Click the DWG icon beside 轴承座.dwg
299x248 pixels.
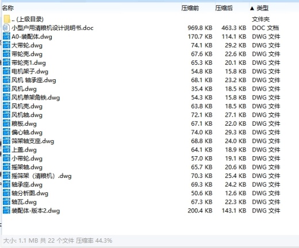point(6,185)
